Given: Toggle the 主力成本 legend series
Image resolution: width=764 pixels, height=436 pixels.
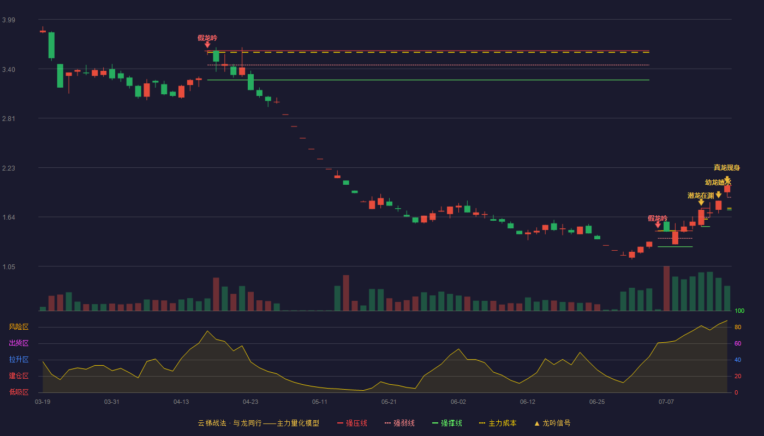Looking at the screenshot, I should pos(498,423).
